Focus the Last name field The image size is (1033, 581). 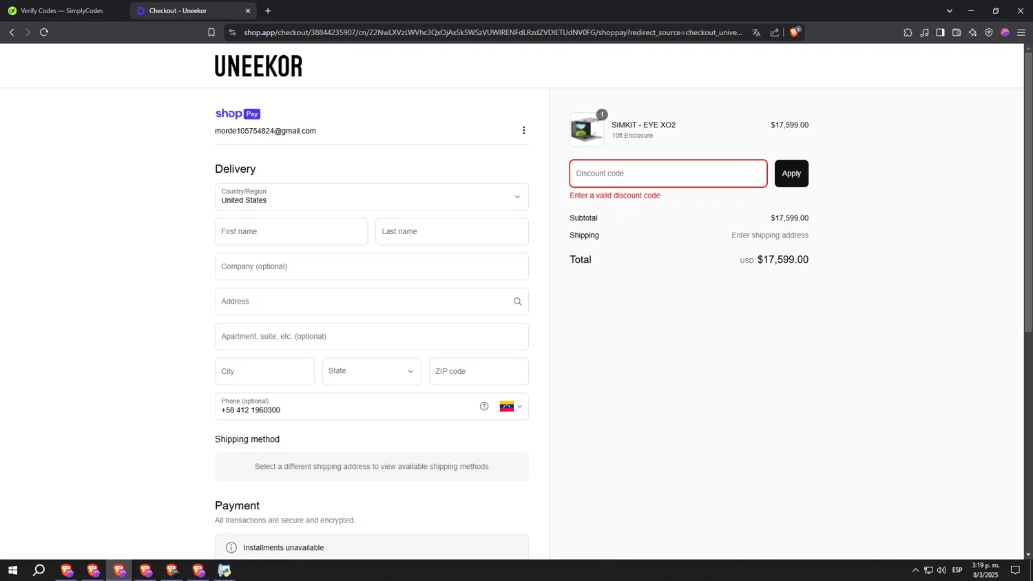pyautogui.click(x=452, y=231)
